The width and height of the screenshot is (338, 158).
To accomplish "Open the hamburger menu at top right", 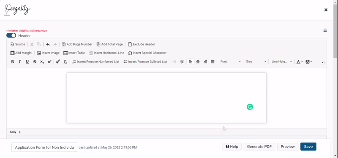I will pos(325,30).
